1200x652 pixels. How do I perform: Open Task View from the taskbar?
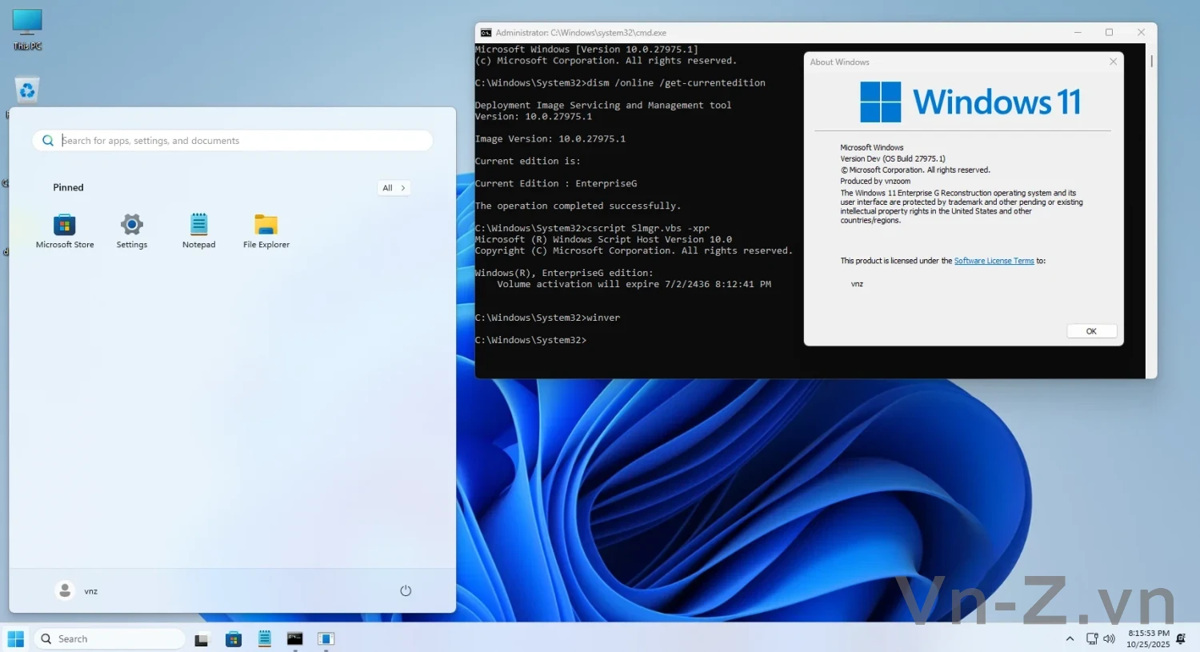[x=202, y=639]
